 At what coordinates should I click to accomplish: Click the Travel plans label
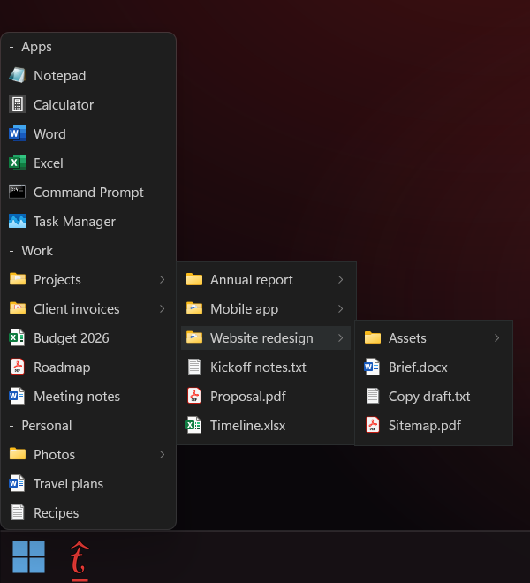click(x=68, y=484)
